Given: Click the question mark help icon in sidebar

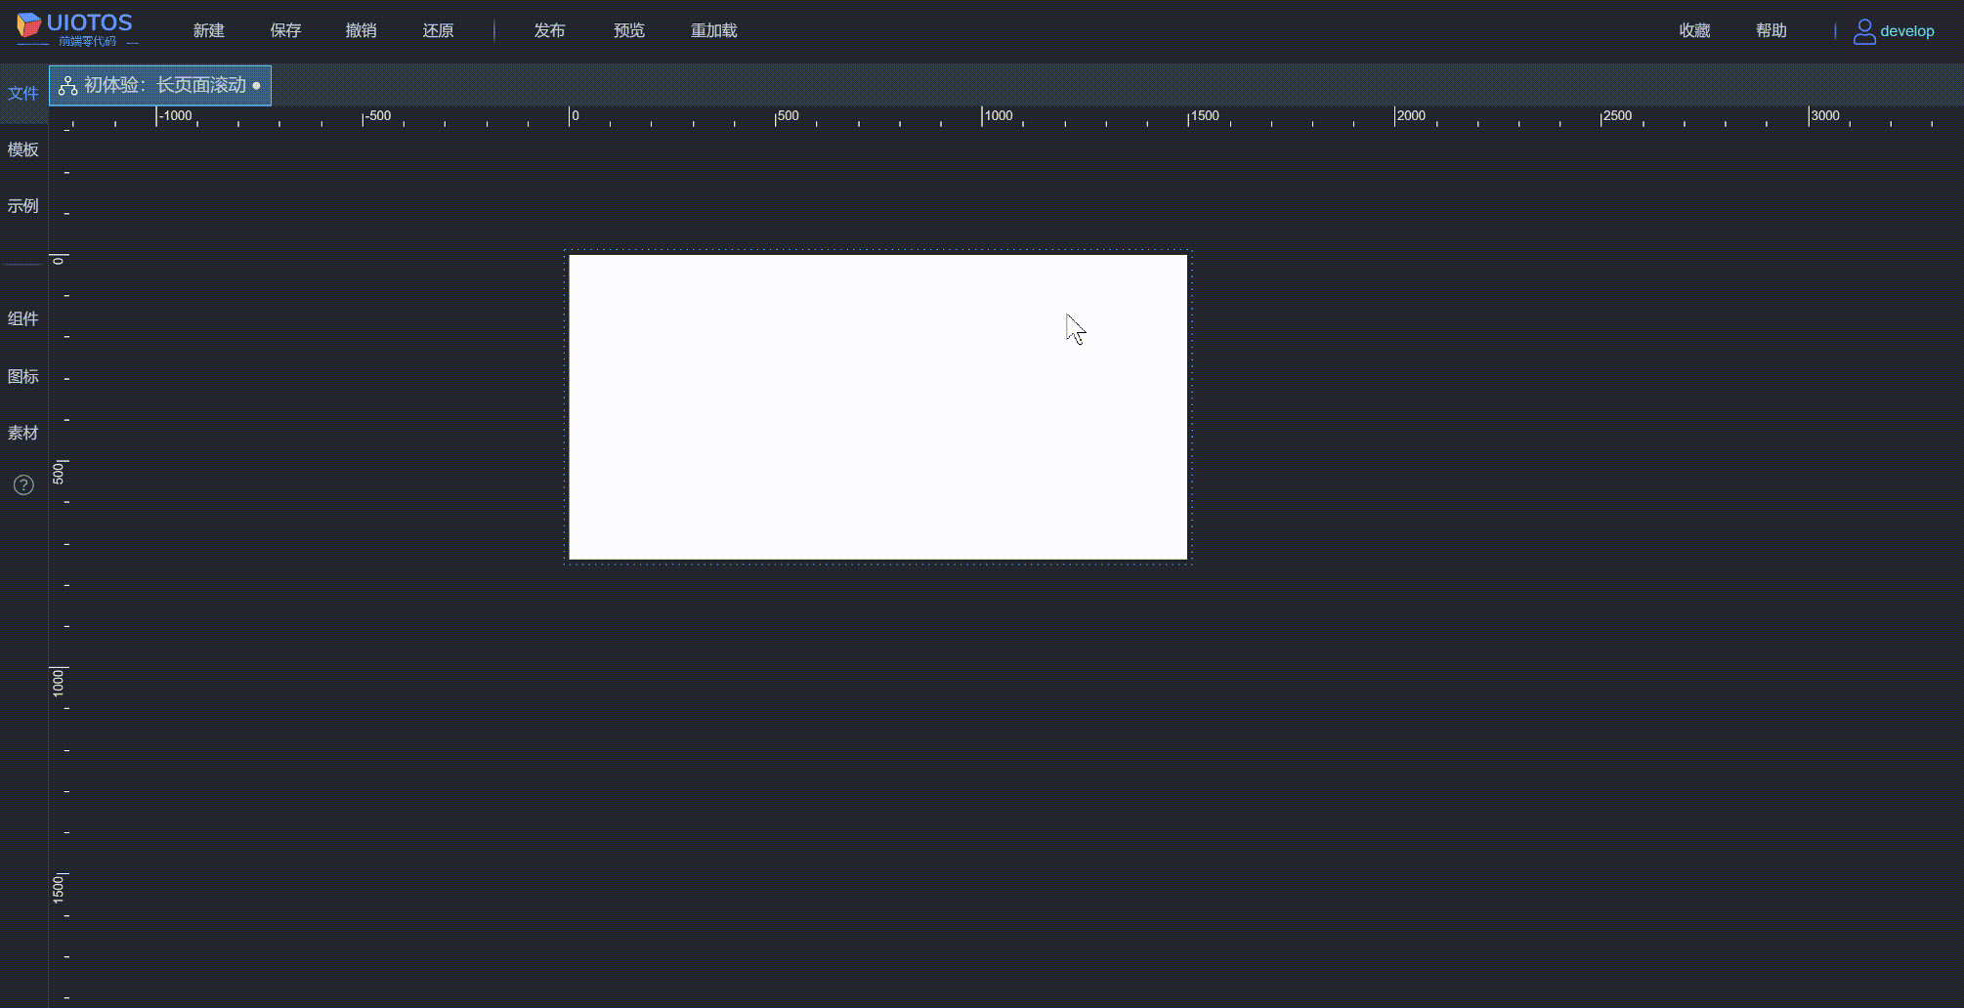Looking at the screenshot, I should coord(22,484).
